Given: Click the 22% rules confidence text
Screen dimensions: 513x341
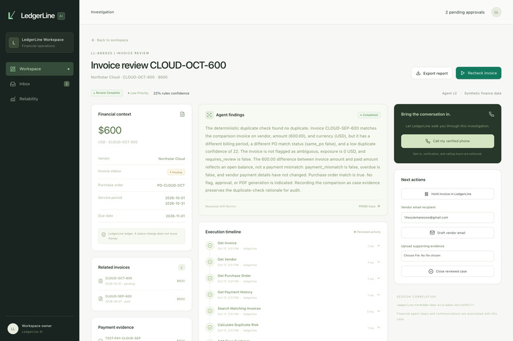Looking at the screenshot, I should point(171,93).
